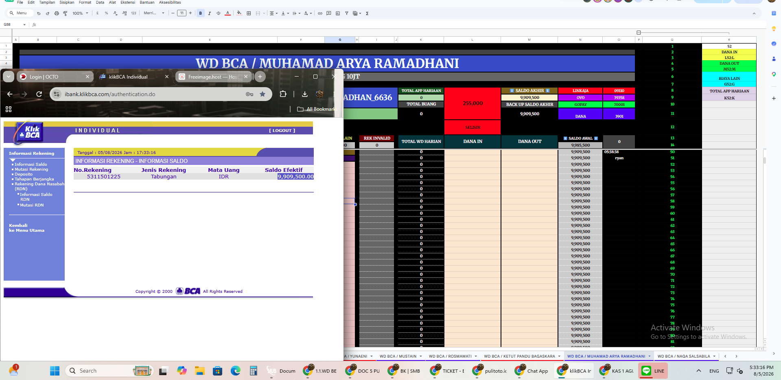The height and width of the screenshot is (380, 781).
Task: Open the Data menu in Sheets
Action: point(100,2)
